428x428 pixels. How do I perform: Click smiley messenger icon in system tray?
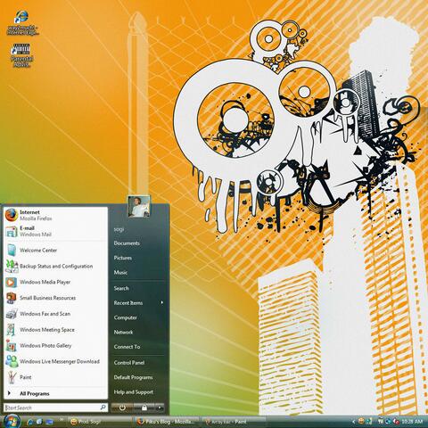click(361, 421)
